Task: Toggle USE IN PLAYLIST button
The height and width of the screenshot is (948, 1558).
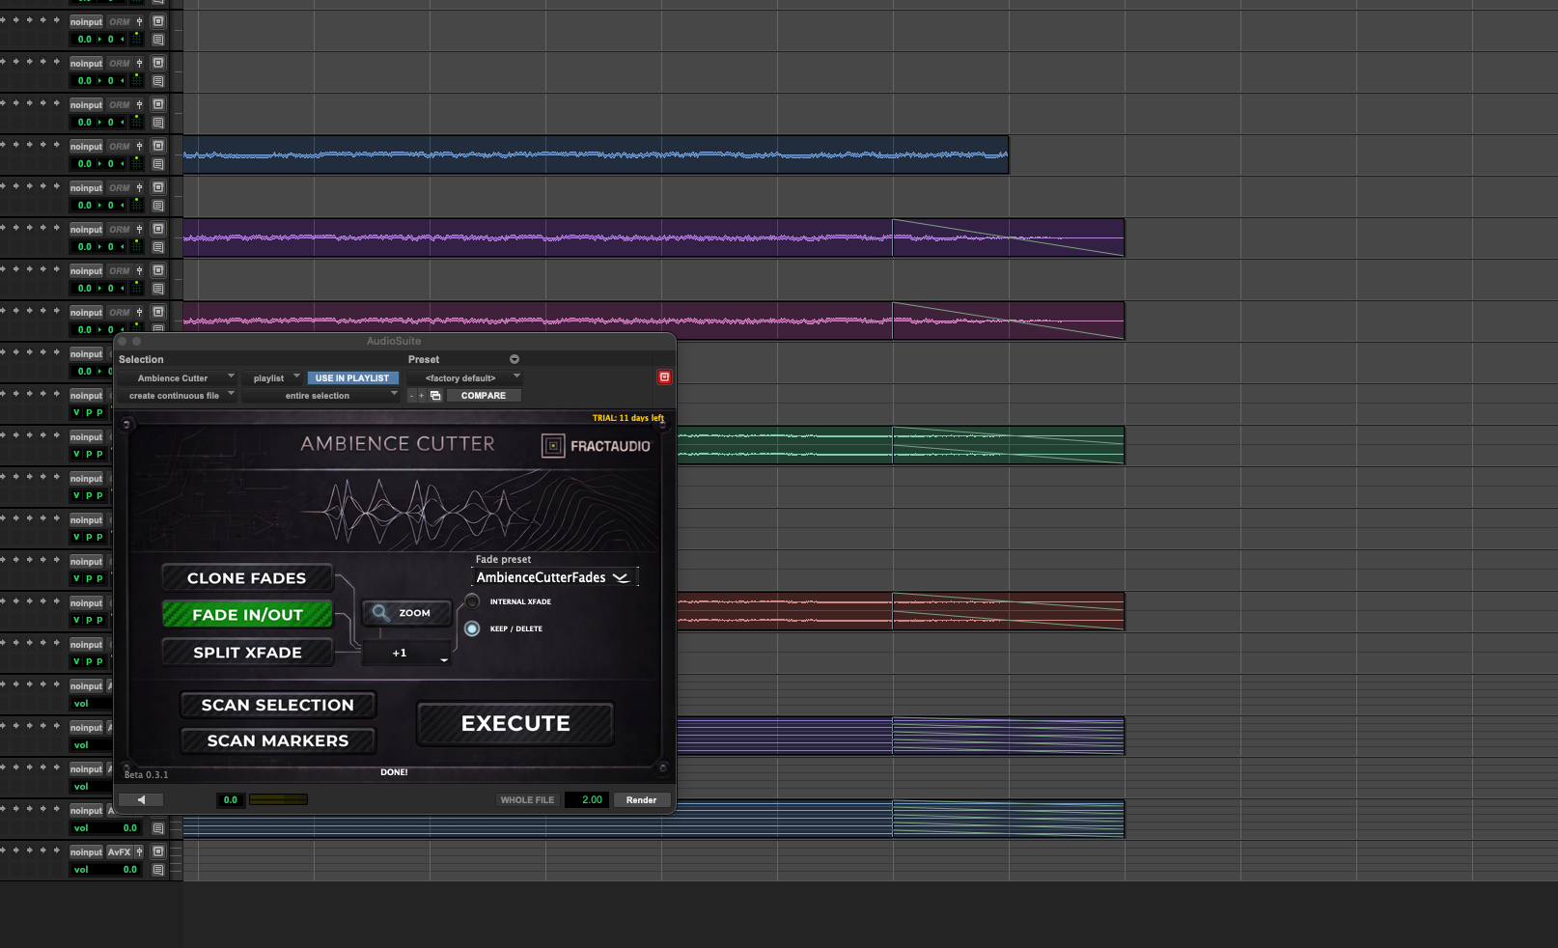Action: pos(352,378)
